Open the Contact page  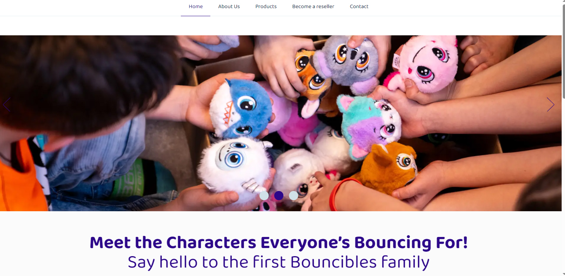coord(359,7)
